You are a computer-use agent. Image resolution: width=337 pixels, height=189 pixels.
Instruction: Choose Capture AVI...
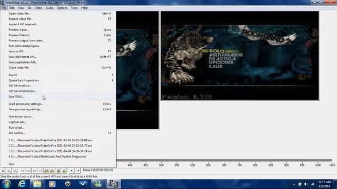(x=58, y=122)
